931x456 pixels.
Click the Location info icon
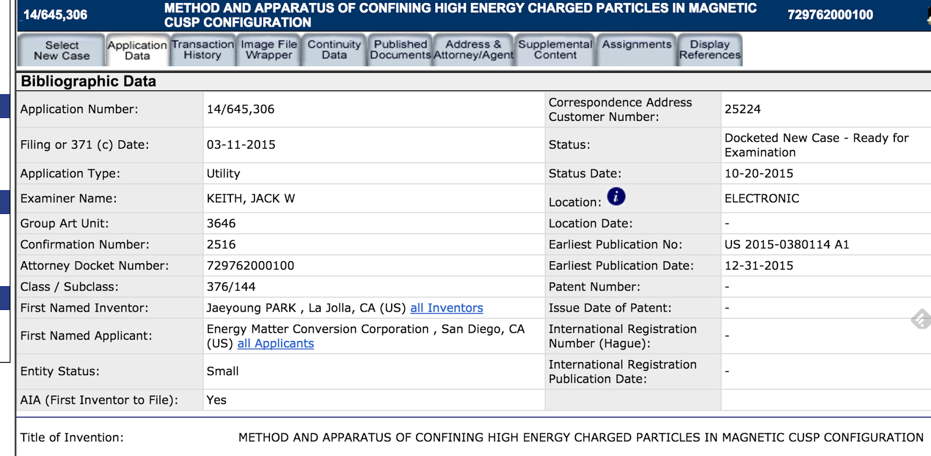(x=616, y=197)
